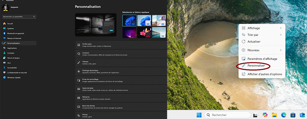Open the Couleurs settings row
This screenshot has height=119, width=307.
click(121, 54)
